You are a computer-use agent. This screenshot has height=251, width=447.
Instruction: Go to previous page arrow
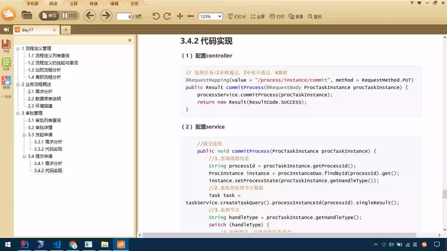[90, 16]
